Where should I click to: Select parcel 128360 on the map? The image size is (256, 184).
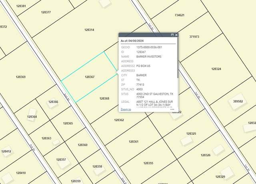[x=82, y=145]
